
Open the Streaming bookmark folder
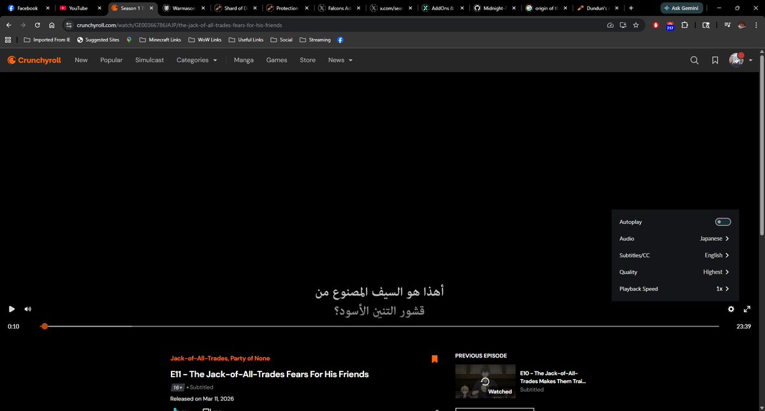(315, 40)
